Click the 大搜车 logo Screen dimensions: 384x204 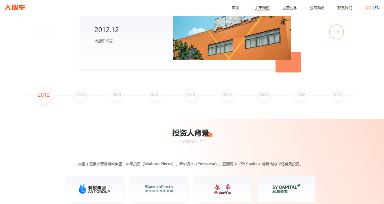point(15,7)
